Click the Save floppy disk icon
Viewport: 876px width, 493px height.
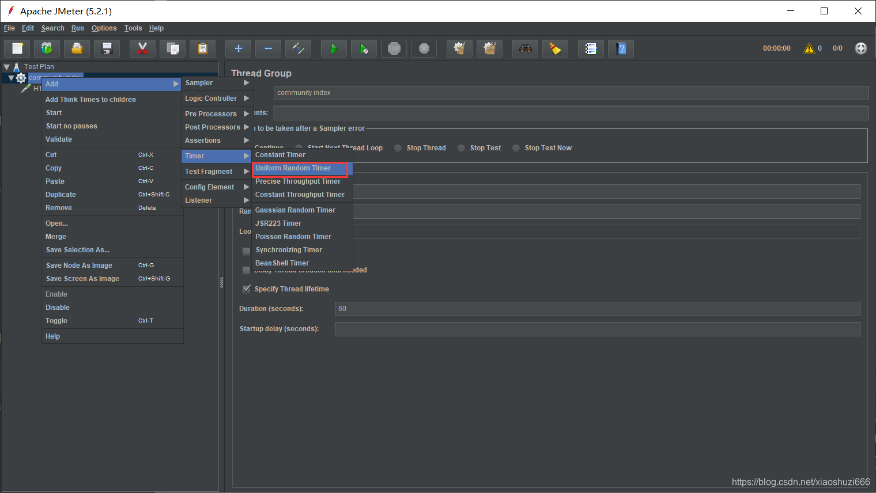point(107,48)
